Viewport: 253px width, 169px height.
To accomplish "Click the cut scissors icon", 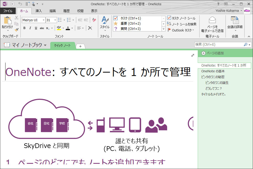I will (16, 18).
